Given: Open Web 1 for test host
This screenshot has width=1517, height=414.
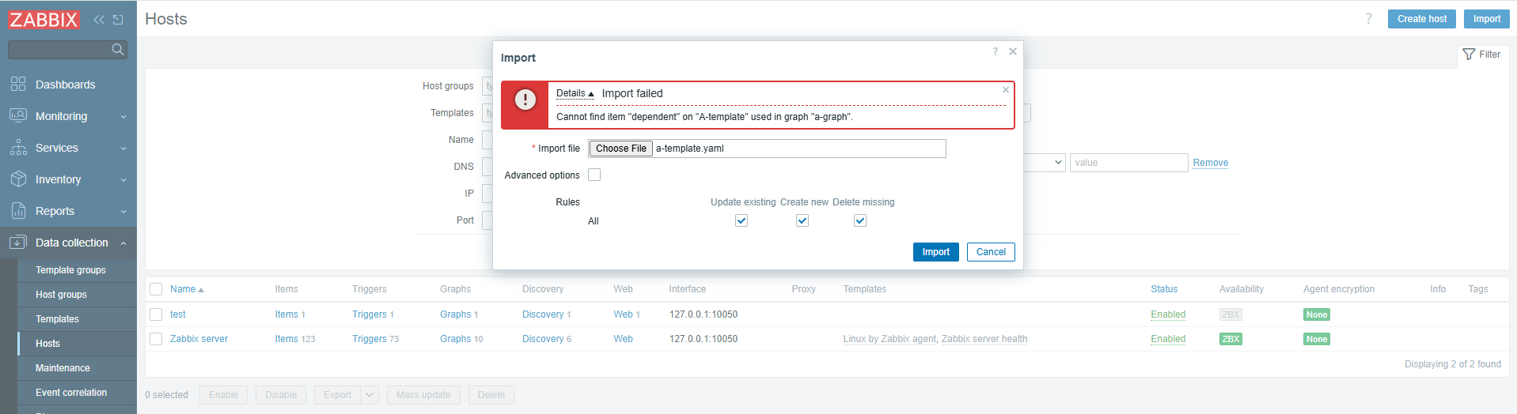Looking at the screenshot, I should point(623,314).
